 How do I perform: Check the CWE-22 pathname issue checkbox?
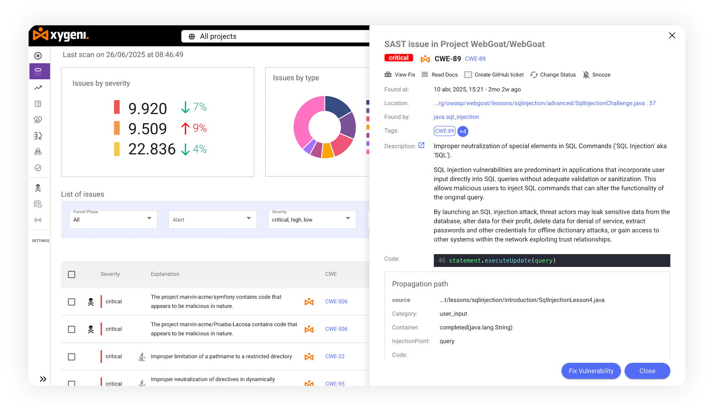(x=71, y=357)
